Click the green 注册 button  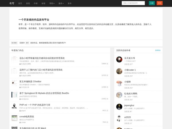tap(152, 3)
